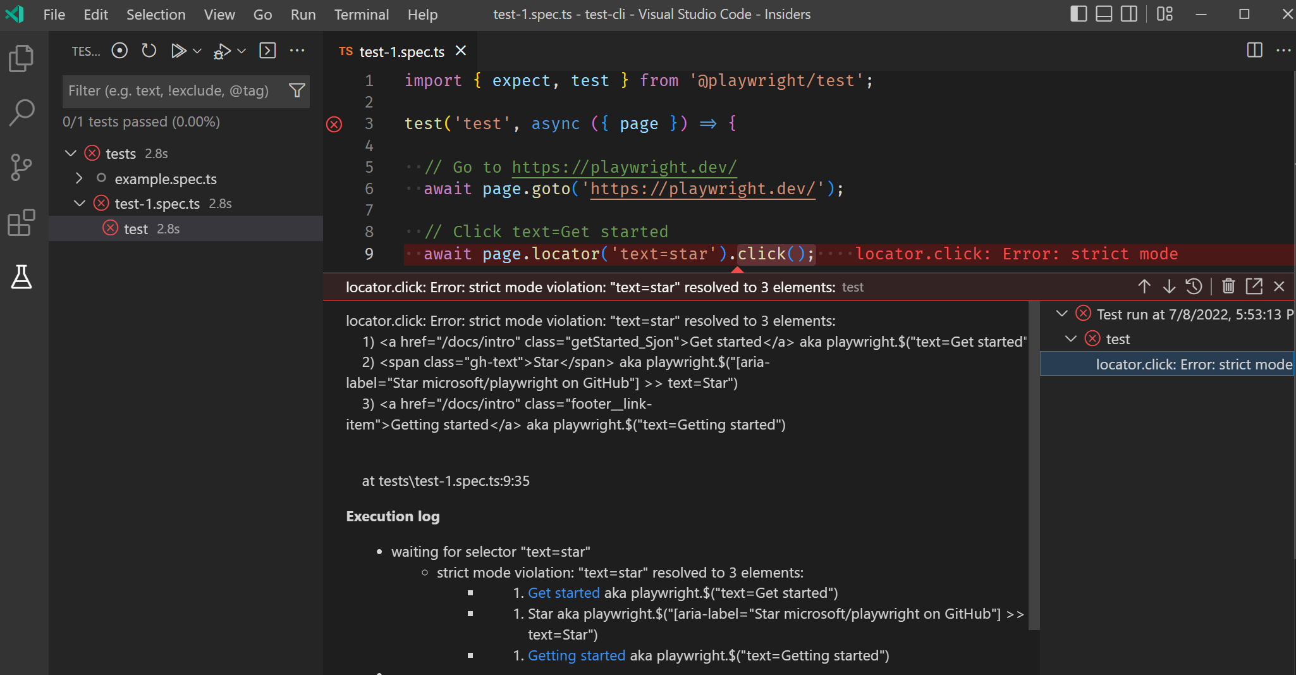Clear all test results trash icon
This screenshot has width=1296, height=675.
[1228, 287]
